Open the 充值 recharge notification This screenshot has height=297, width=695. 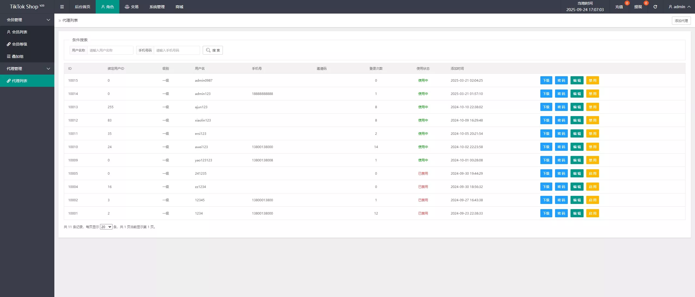[619, 7]
